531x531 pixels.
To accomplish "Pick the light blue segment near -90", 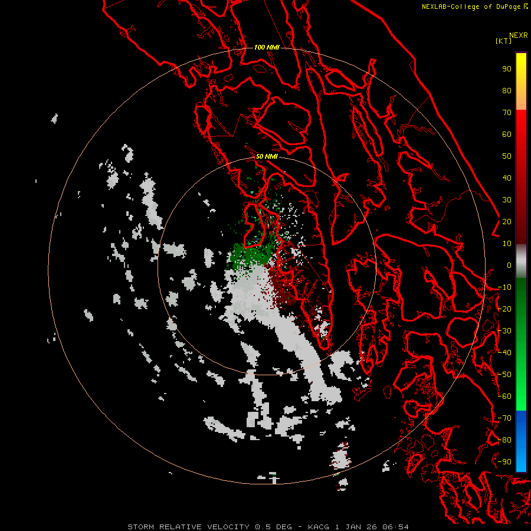I will click(521, 461).
